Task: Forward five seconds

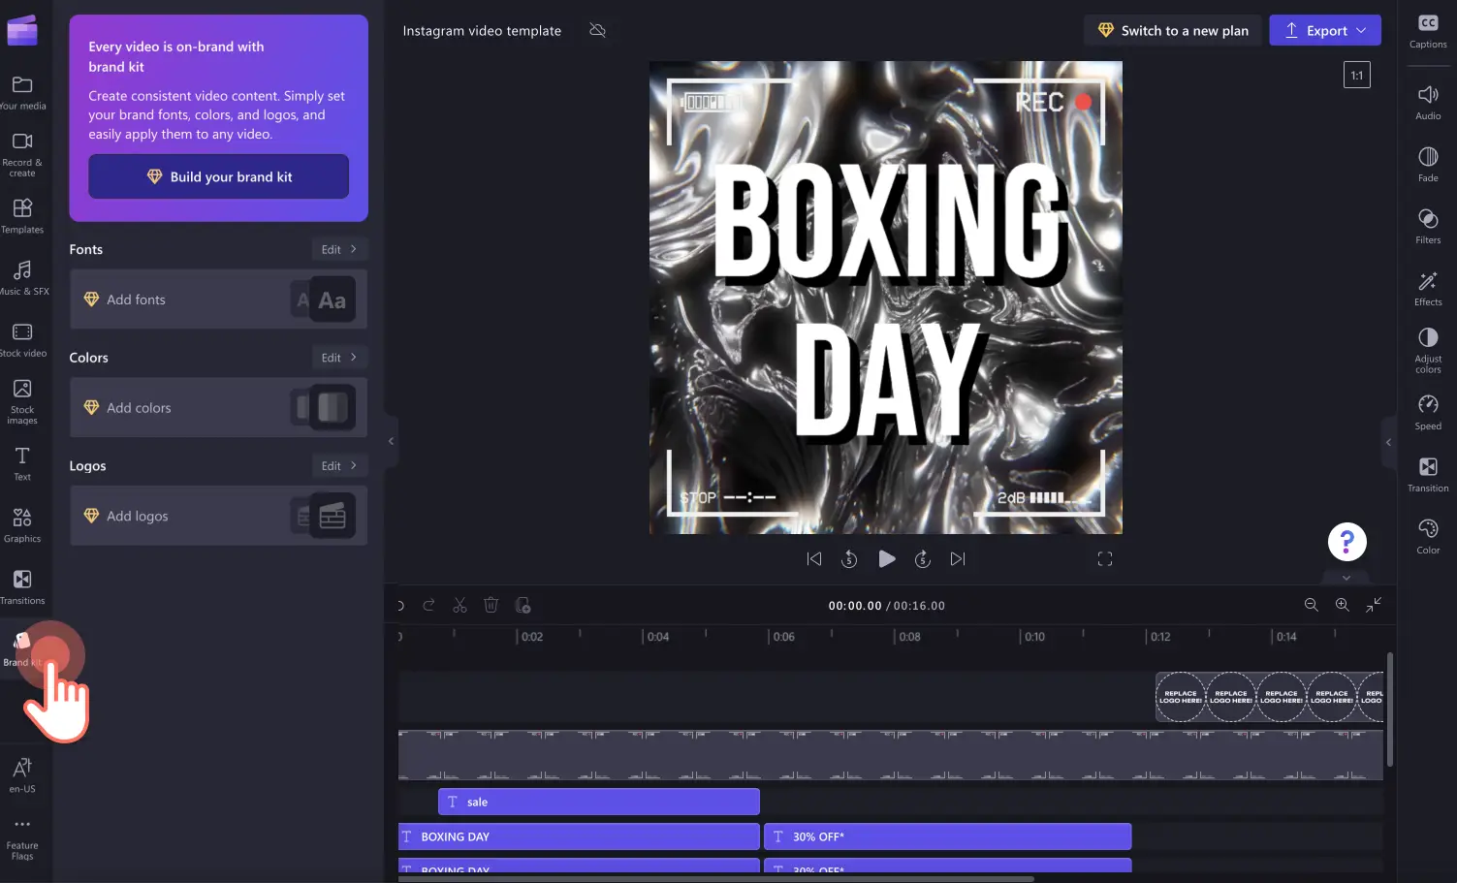Action: 923,559
